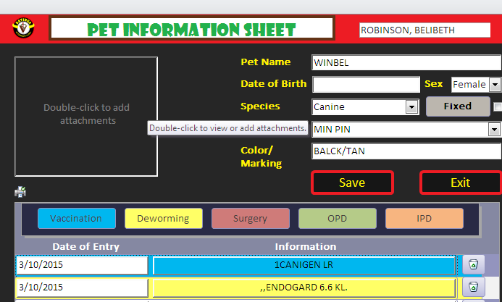Image resolution: width=502 pixels, height=302 pixels.
Task: Toggle the checkbox beside Fixed button
Action: click(498, 107)
